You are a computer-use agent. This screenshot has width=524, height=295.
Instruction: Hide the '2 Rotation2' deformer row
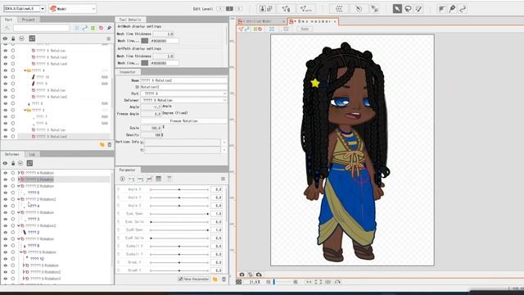(5, 199)
